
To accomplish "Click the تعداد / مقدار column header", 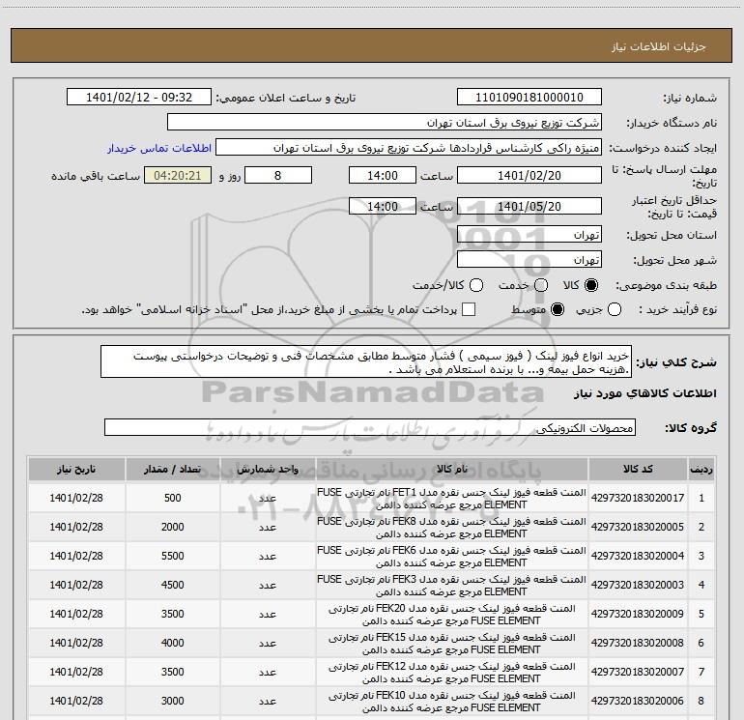I will pyautogui.click(x=172, y=469).
